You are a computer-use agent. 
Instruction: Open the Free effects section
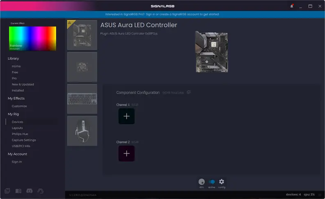[x=15, y=72]
